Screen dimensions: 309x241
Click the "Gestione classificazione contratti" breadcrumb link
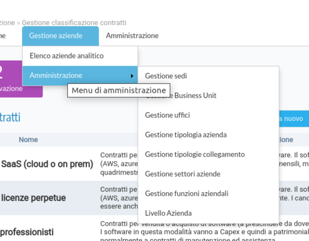[74, 23]
